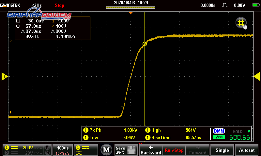Screen dimensions: 261x156
Task: Open channel 2 20V vertical scale setting
Action: click(x=23, y=153)
